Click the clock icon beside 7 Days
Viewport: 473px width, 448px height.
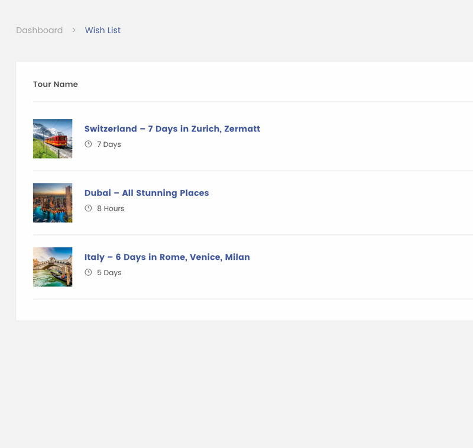click(88, 144)
